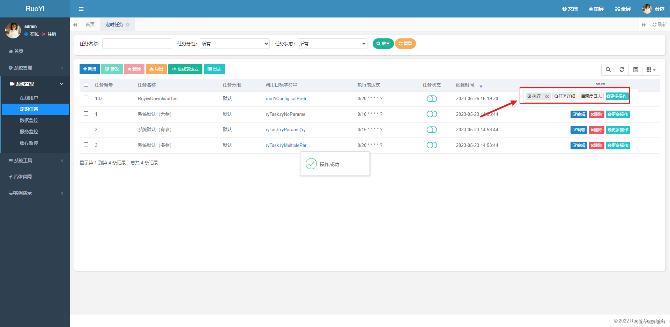This screenshot has width=670, height=327.
Task: Close the 定时任务 tab
Action: [x=128, y=24]
